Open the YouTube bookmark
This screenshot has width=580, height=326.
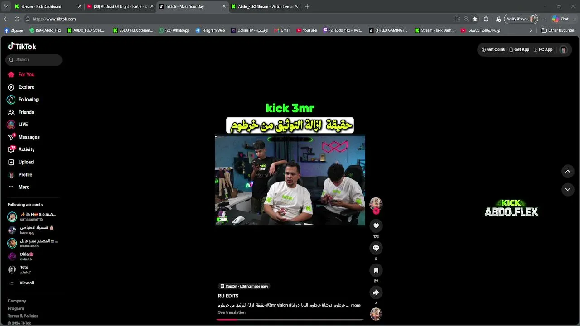click(x=307, y=30)
